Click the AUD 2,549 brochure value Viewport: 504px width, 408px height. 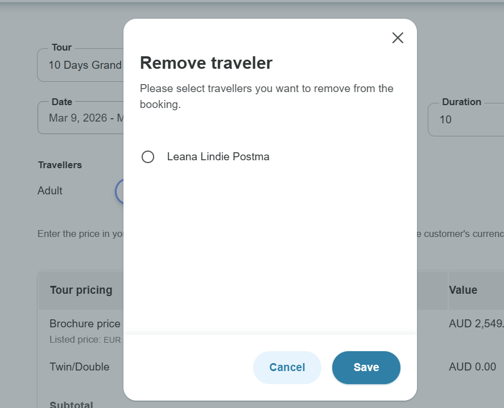click(476, 324)
